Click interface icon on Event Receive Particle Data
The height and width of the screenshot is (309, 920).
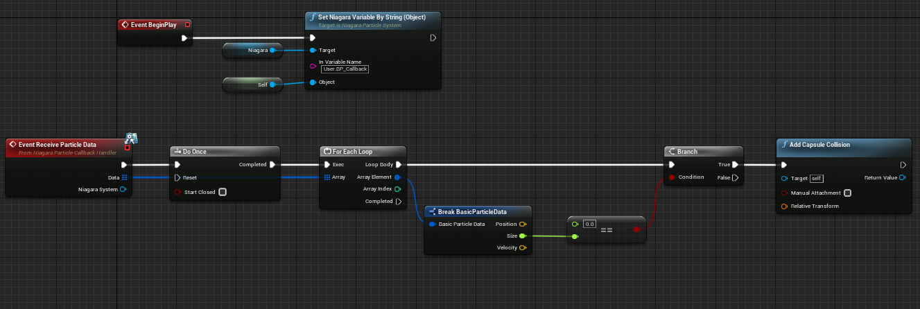point(131,137)
